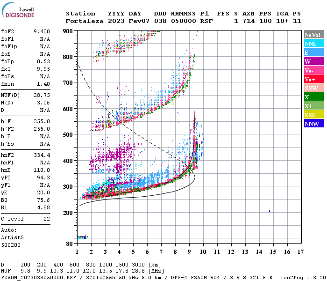Click the 17 tick on frequency axis
The image size is (327, 281).
tap(301, 252)
